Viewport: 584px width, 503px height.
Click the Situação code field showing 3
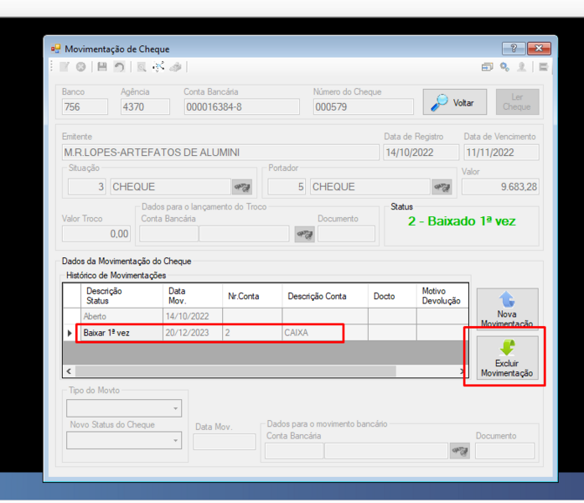[87, 187]
